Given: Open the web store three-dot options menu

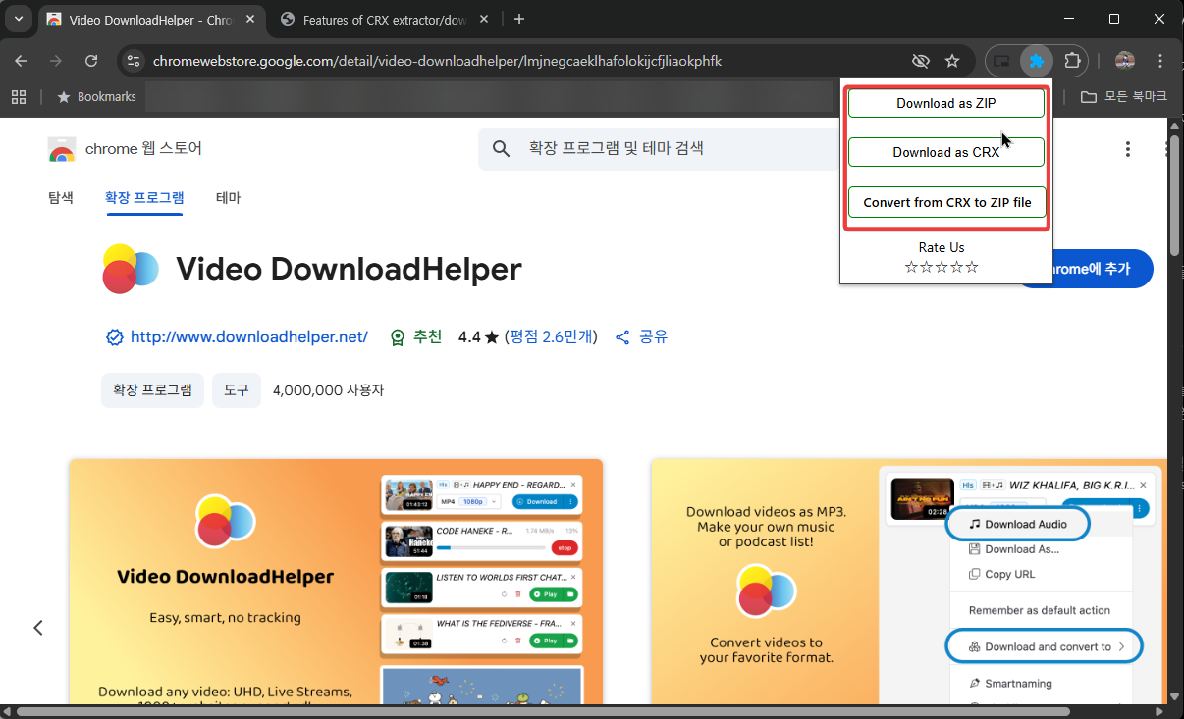Looking at the screenshot, I should [x=1127, y=149].
